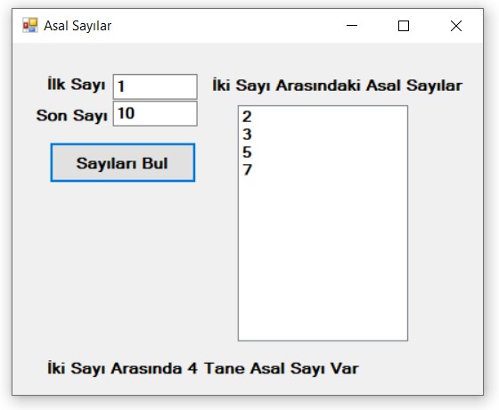Click the value 10 in Son Sayı box

126,113
